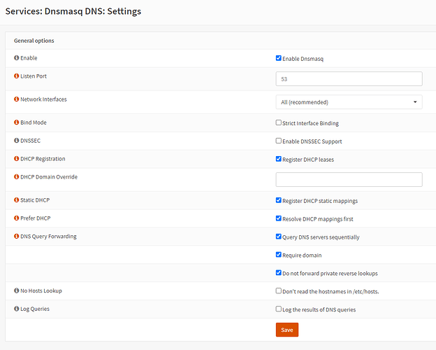Toggle Enable DNSSEC Support checkbox

[279, 141]
